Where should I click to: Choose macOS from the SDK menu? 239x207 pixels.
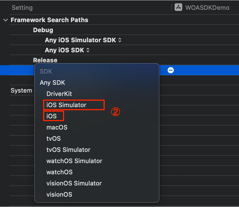click(57, 127)
